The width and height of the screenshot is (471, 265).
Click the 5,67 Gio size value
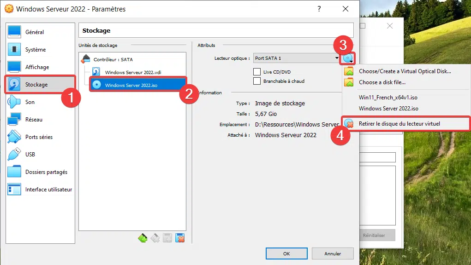[x=266, y=114]
